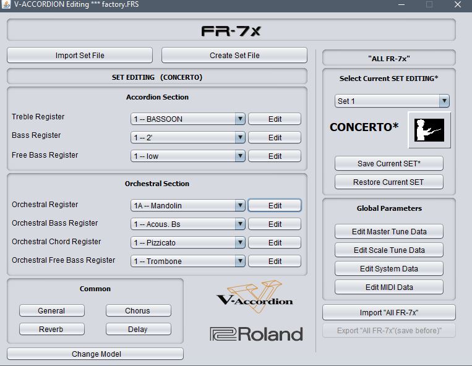Viewport: 472px width, 366px height.
Task: Click the Change Model button
Action: click(95, 354)
